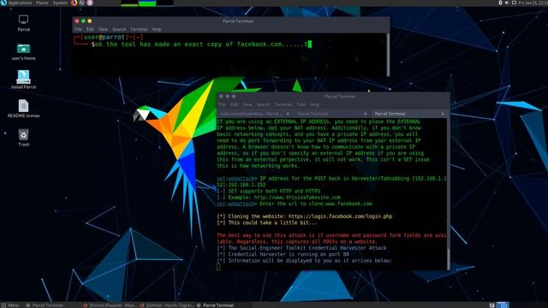Click the show desktop icon at taskbar left edge
This screenshot has width=548, height=308.
(3, 305)
